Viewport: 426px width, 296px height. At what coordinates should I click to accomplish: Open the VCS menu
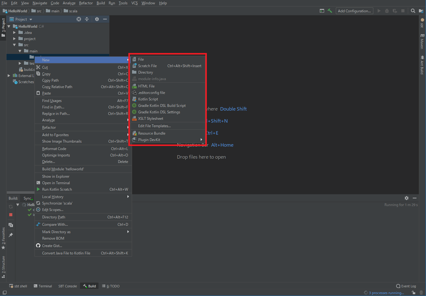pos(135,3)
